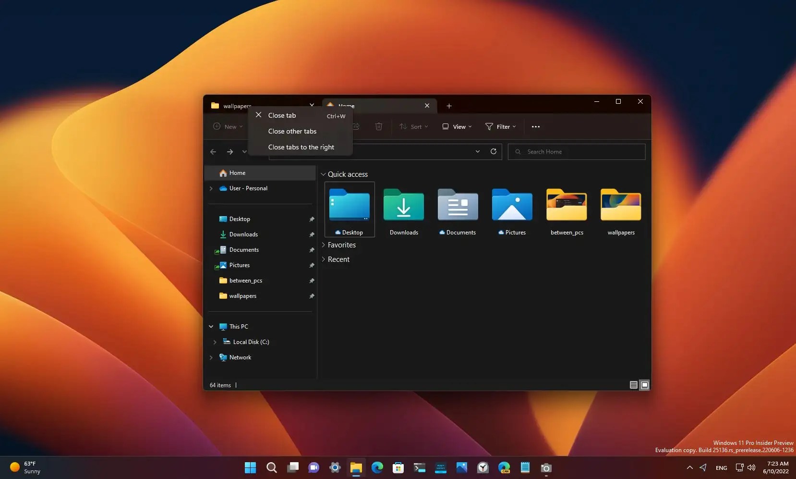Image resolution: width=796 pixels, height=479 pixels.
Task: Switch to the wallpapers tab
Action: (237, 106)
